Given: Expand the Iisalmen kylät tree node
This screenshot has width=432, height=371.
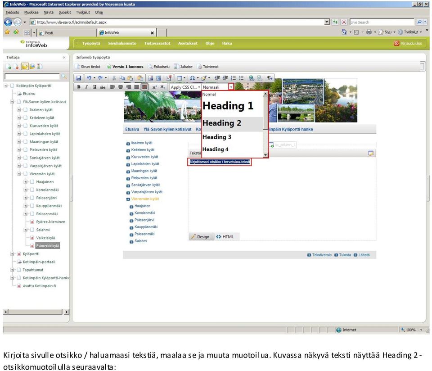Looking at the screenshot, I should 19,109.
